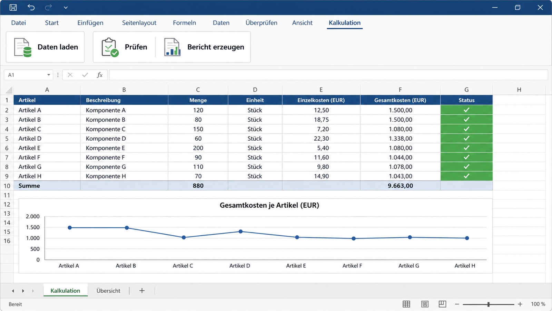Switch to the Übersicht sheet tab
This screenshot has height=311, width=552.
click(108, 291)
